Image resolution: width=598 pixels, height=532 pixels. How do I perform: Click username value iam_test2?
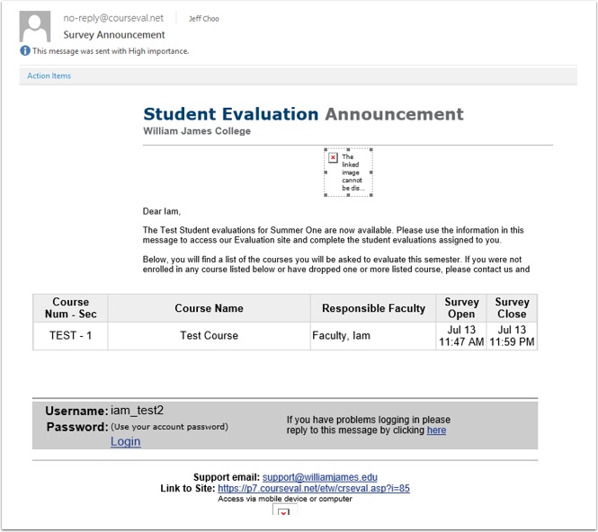[x=137, y=411]
